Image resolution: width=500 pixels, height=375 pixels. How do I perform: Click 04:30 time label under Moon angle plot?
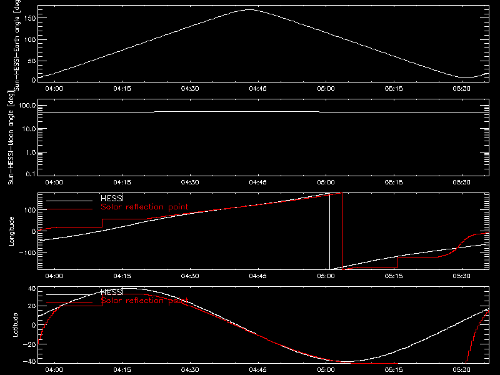(190, 182)
